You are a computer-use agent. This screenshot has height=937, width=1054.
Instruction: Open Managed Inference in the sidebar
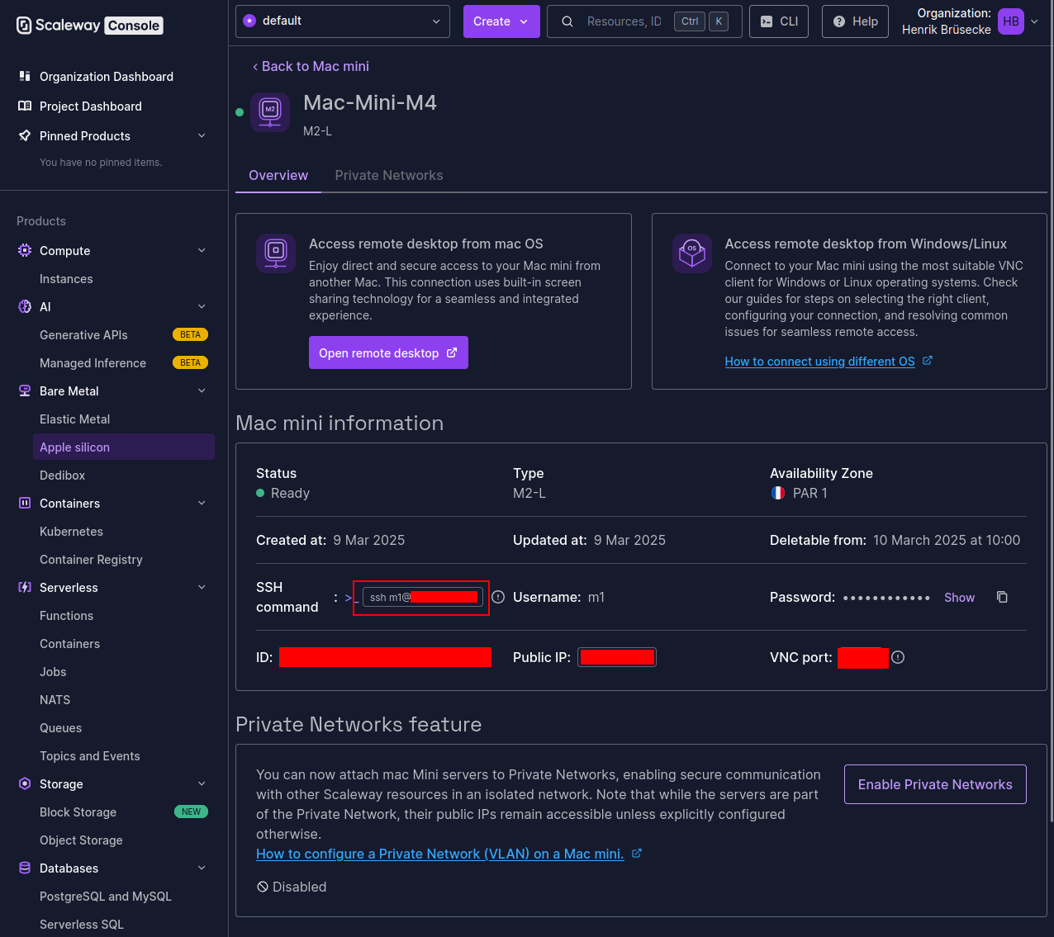pos(93,363)
